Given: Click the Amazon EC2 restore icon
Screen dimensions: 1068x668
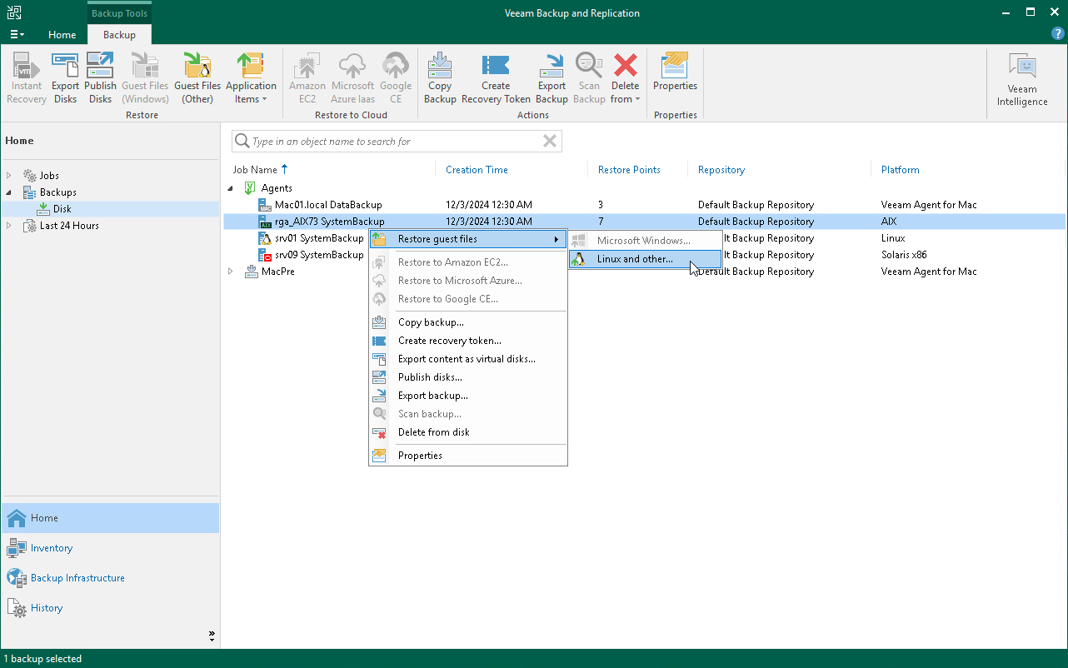Looking at the screenshot, I should (x=307, y=78).
